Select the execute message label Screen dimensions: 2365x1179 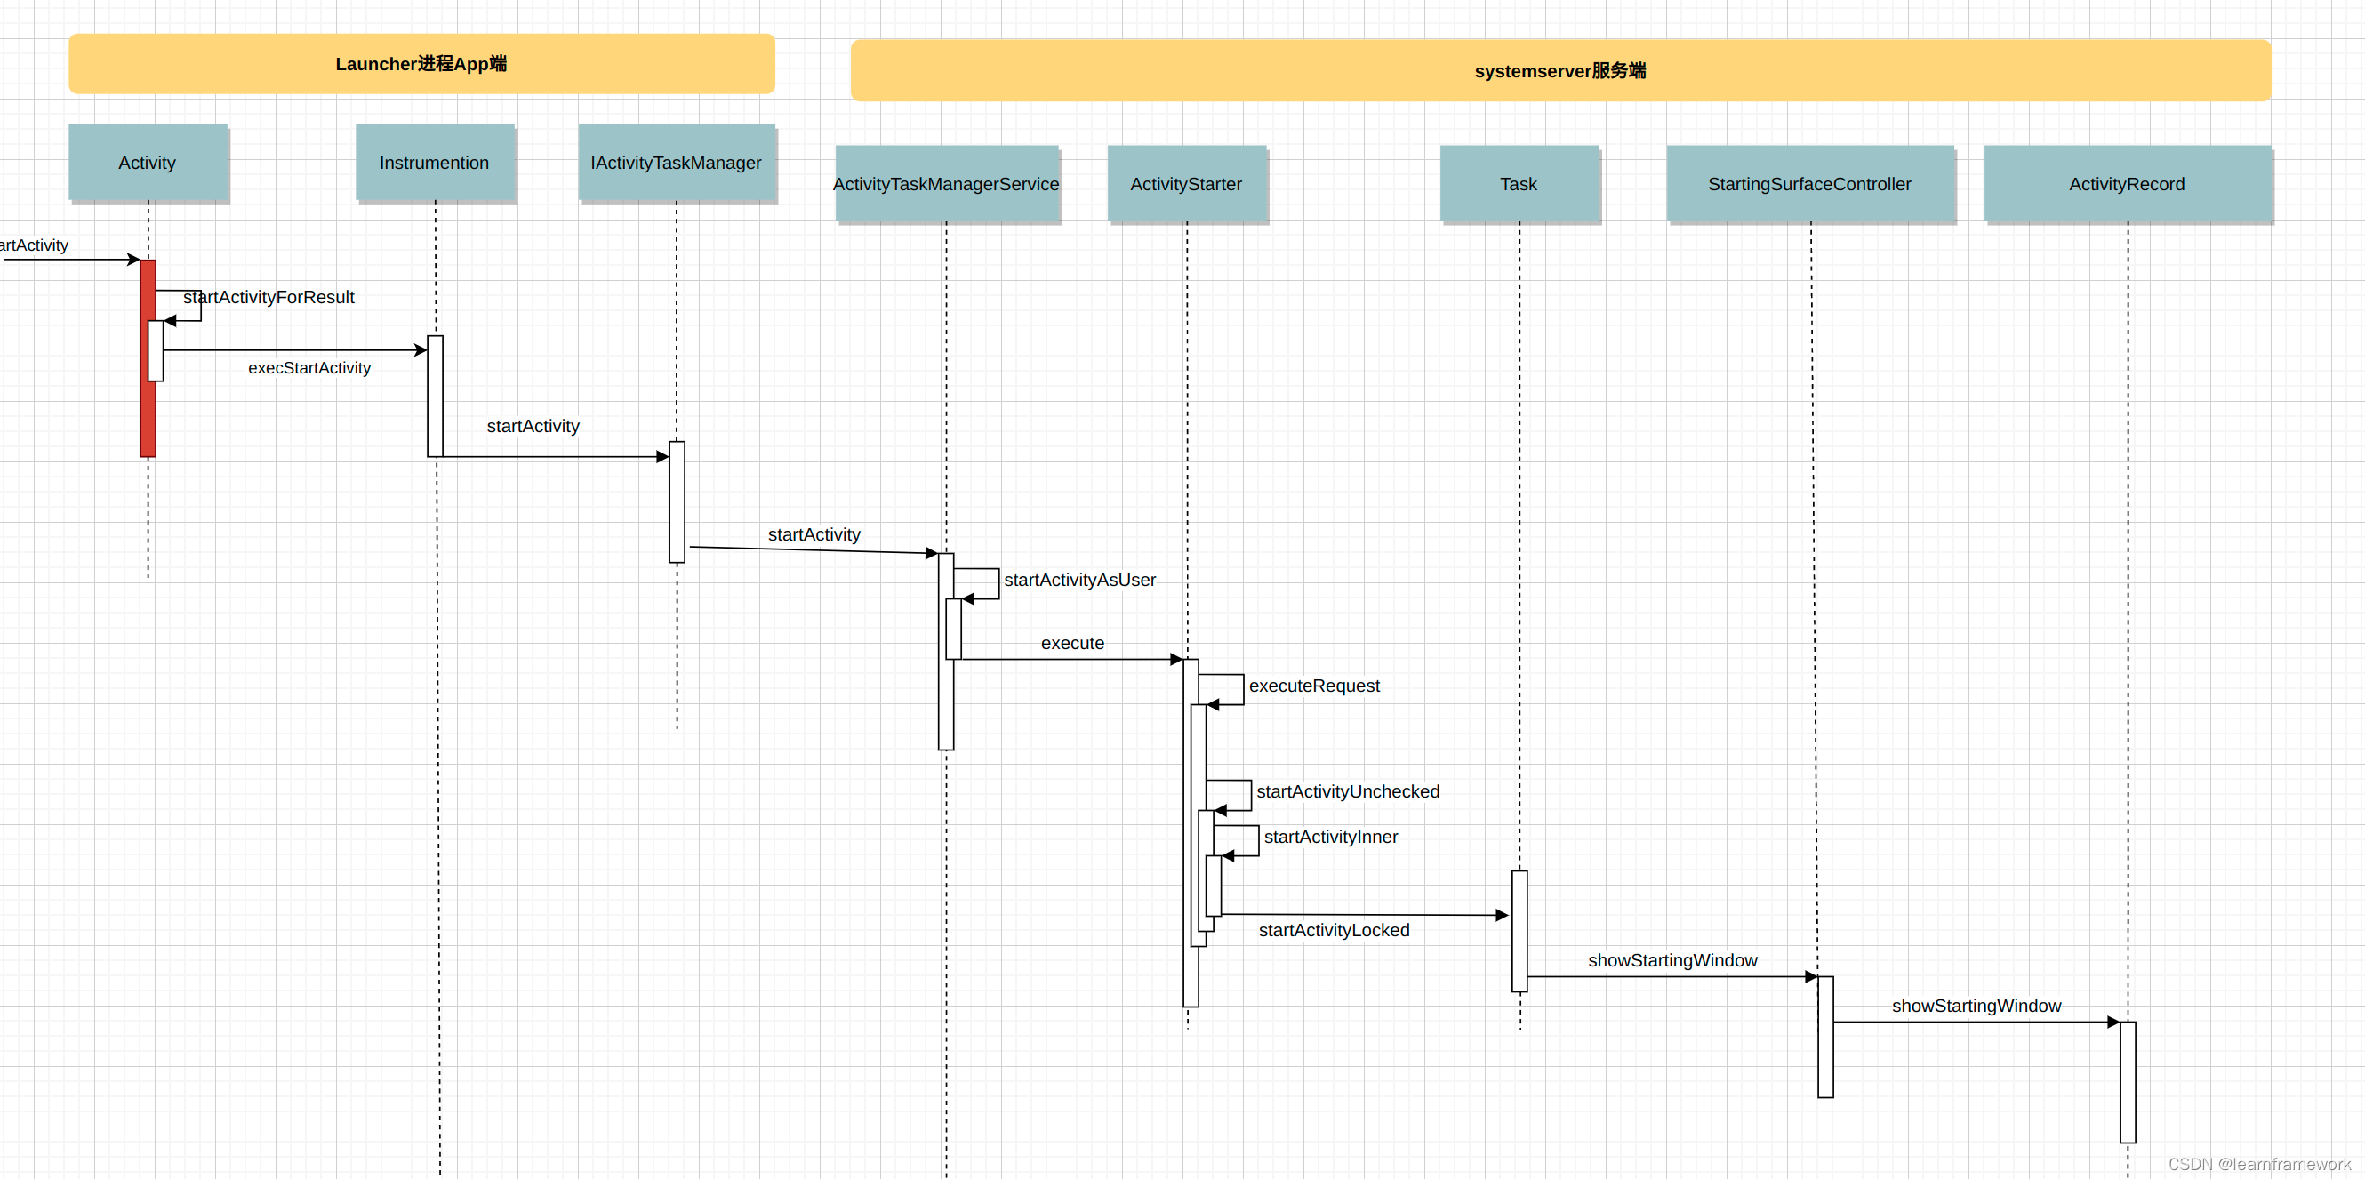[1072, 643]
